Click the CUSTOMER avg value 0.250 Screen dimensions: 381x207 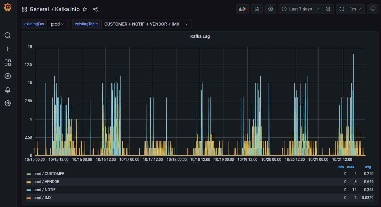pyautogui.click(x=369, y=174)
